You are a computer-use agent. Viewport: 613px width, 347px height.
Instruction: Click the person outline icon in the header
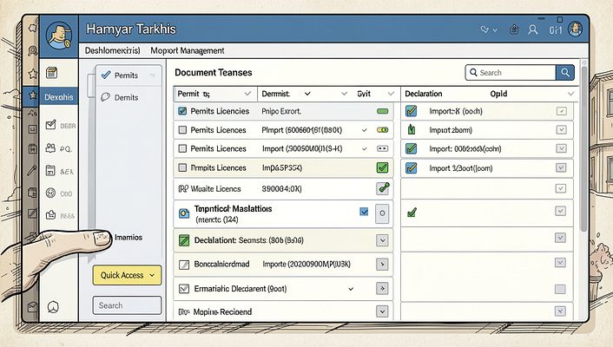pos(532,29)
